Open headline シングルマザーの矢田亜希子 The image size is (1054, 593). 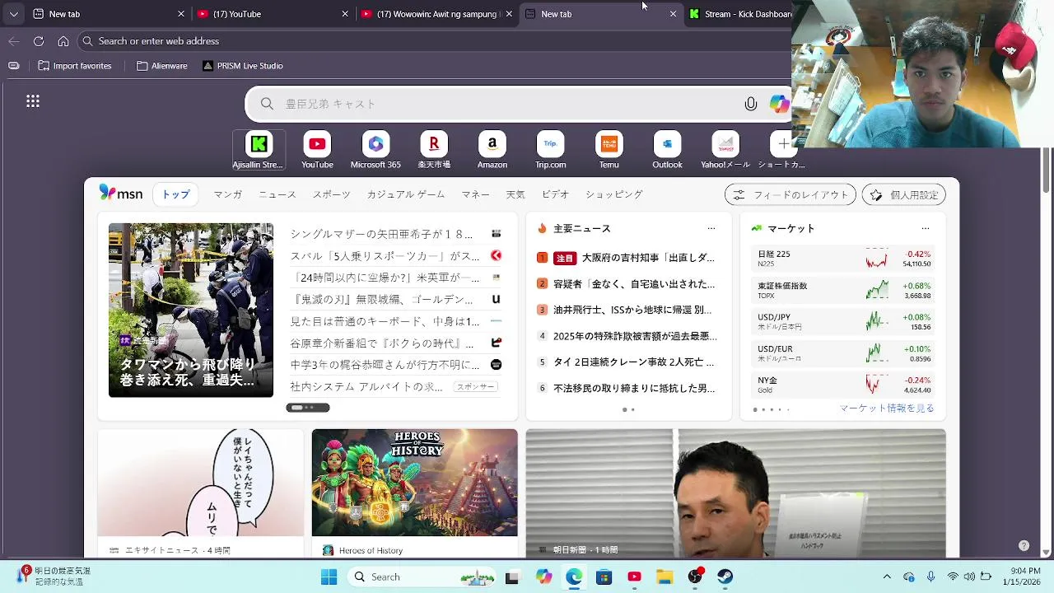coord(381,234)
